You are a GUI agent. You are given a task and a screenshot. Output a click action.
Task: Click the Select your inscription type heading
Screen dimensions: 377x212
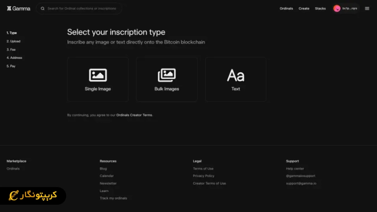click(x=116, y=32)
